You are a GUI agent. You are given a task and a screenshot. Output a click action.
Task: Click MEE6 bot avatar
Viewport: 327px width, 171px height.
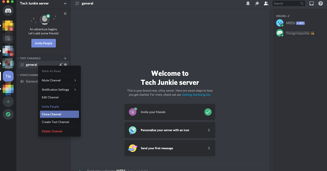[280, 23]
